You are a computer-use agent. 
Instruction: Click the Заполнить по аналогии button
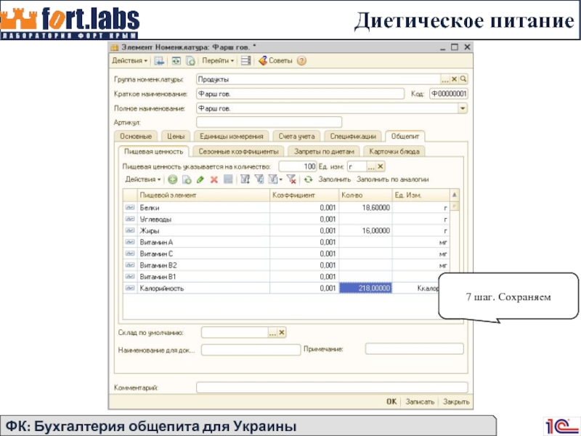392,179
